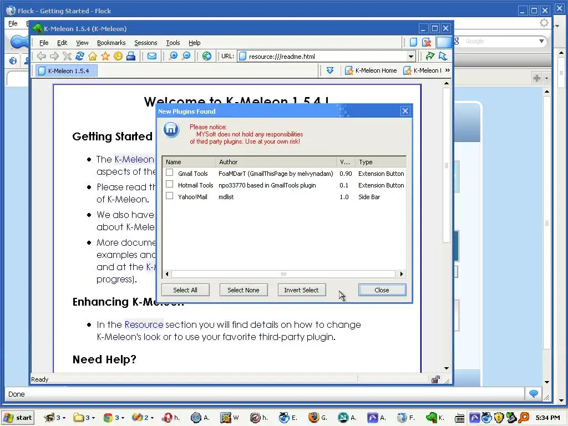Click the Flock new tab plus icon
568x426 pixels.
[x=537, y=78]
